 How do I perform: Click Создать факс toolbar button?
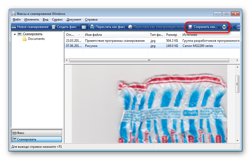tap(64, 27)
